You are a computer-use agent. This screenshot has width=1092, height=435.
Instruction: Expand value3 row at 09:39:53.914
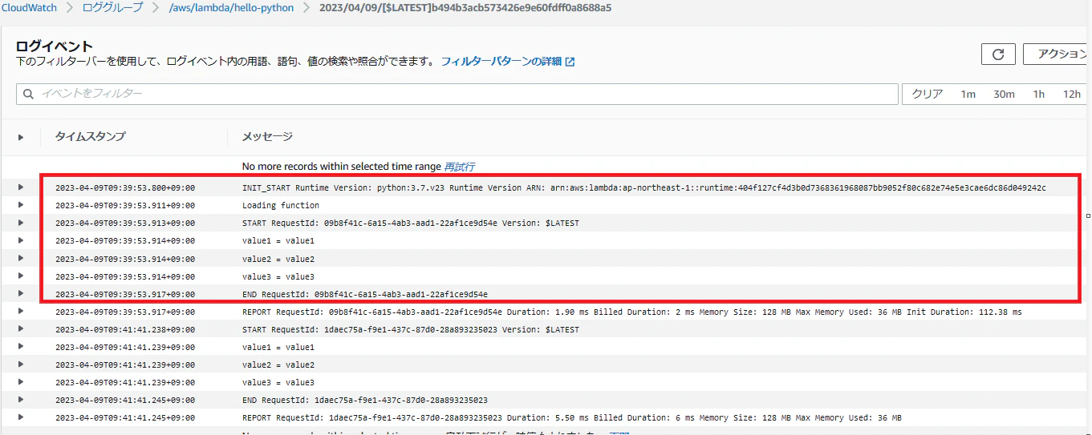(x=21, y=276)
